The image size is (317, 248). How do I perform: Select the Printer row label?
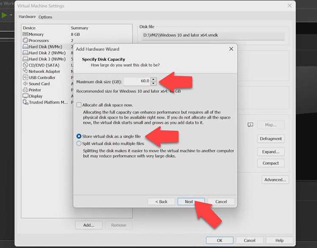[x=35, y=90]
